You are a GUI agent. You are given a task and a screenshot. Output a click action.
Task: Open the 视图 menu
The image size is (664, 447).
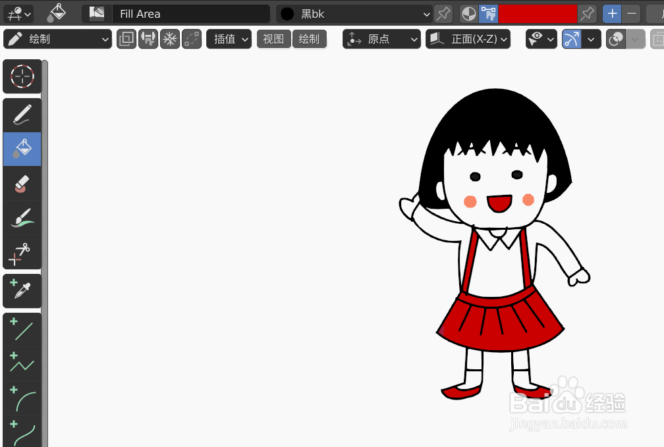pyautogui.click(x=273, y=39)
